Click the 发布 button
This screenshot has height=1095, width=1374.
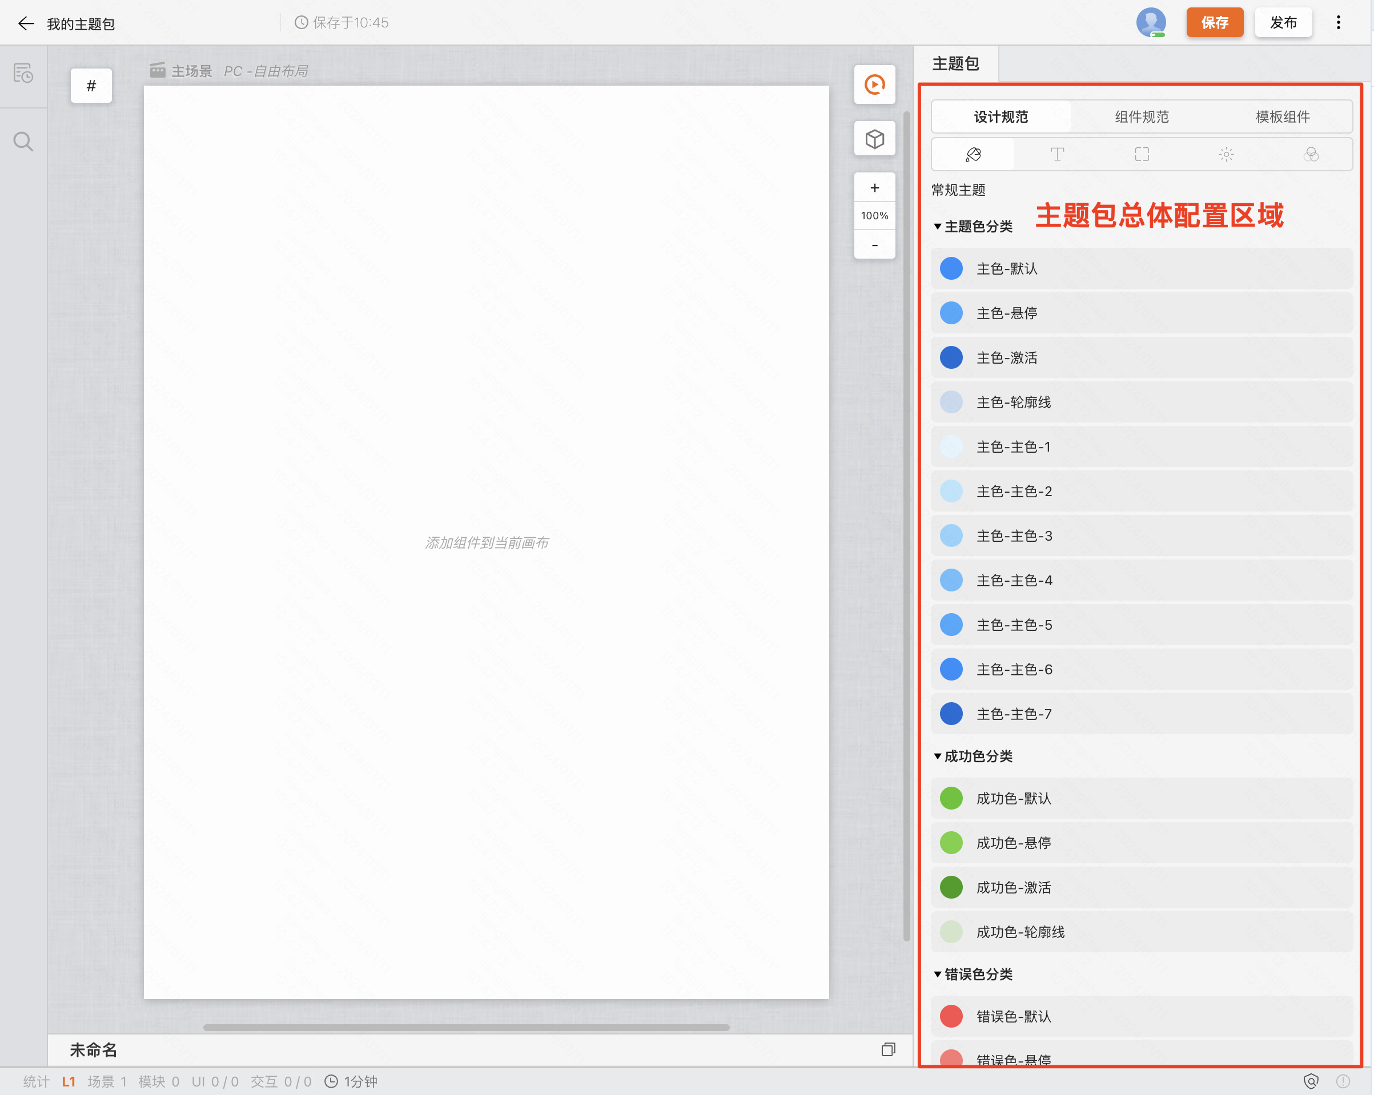1284,23
